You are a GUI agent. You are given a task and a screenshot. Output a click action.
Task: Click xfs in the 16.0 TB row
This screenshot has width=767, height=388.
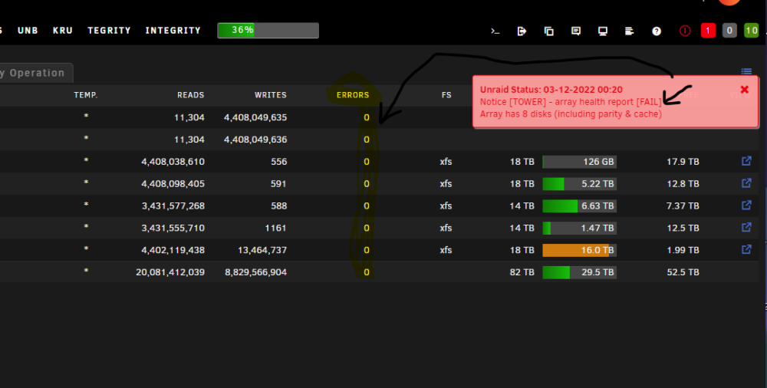coord(446,250)
